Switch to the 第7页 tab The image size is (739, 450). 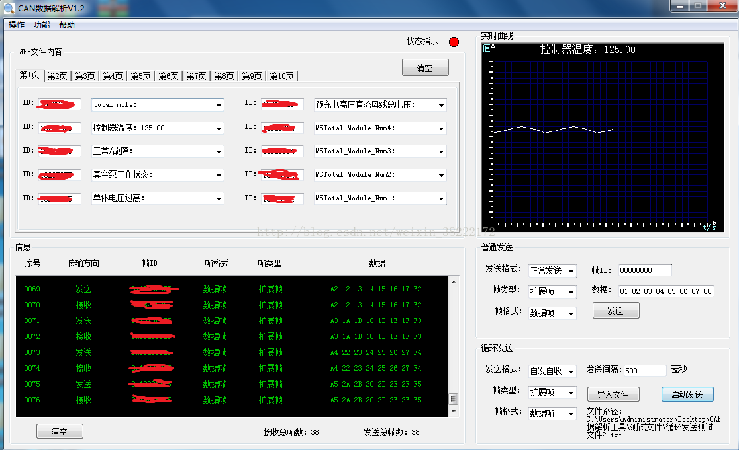point(196,76)
